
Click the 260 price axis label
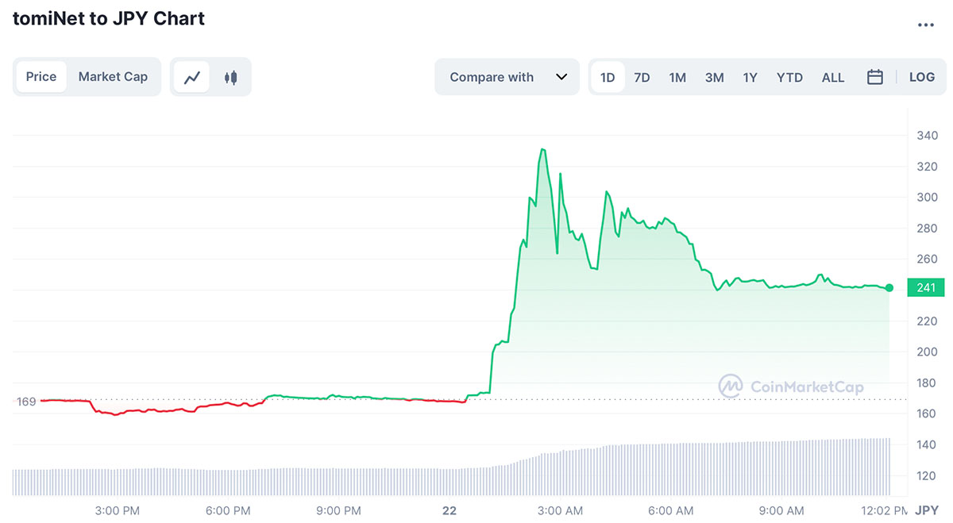coord(928,259)
